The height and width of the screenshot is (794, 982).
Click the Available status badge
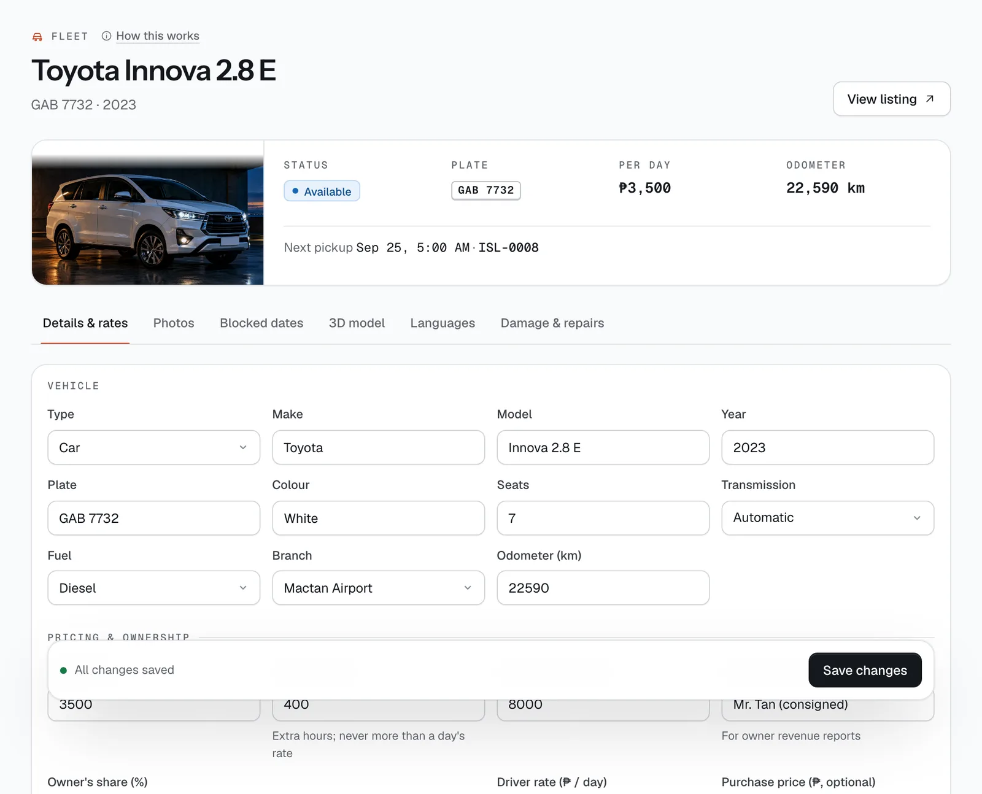click(322, 191)
